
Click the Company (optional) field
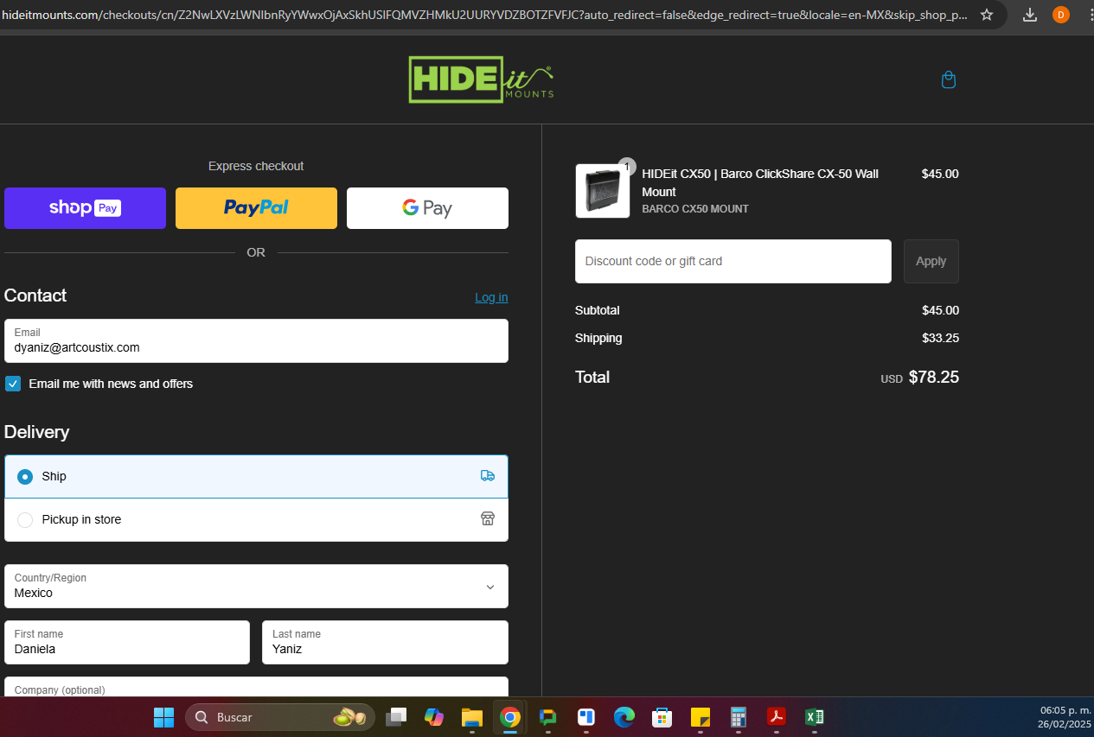[x=256, y=687]
